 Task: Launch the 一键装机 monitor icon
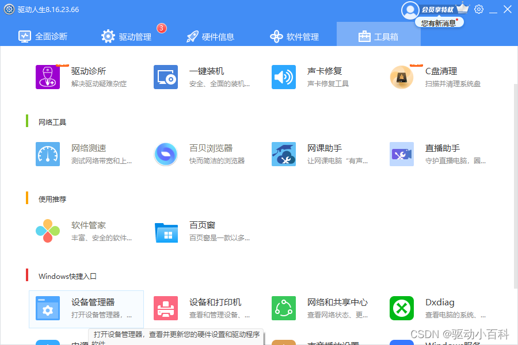(x=166, y=77)
